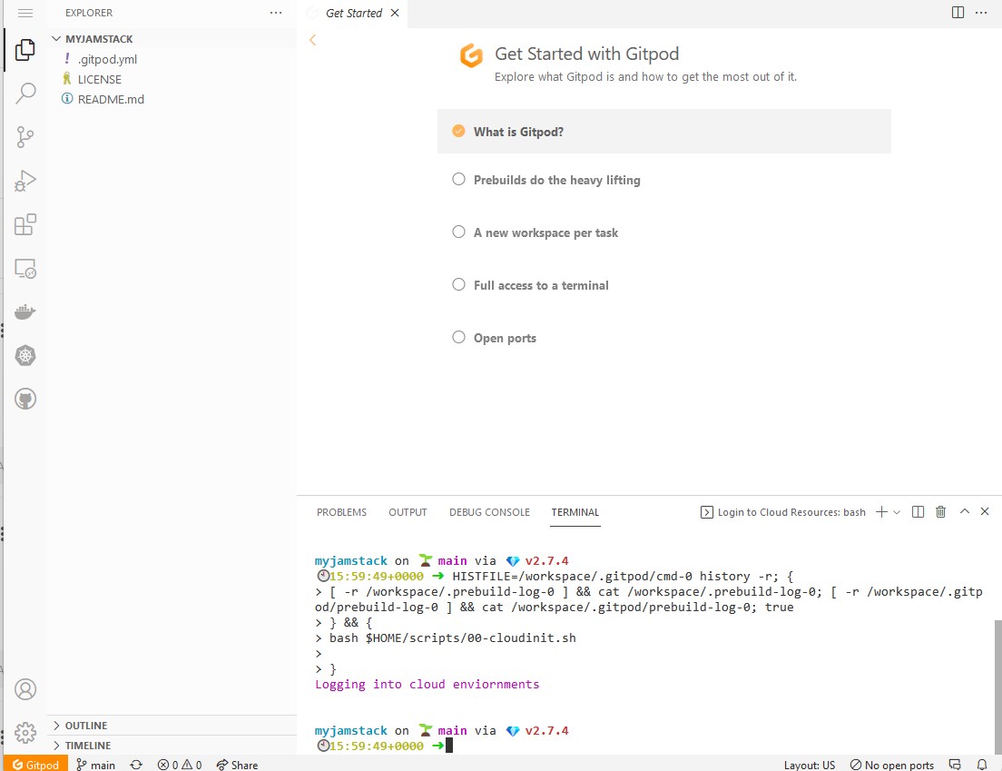Open the Extensions view

click(x=25, y=224)
